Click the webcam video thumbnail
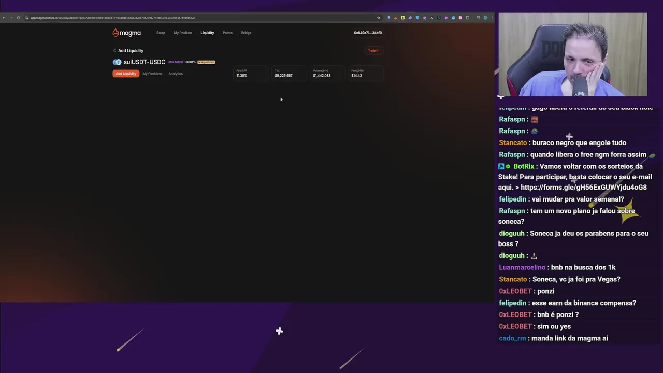 coord(572,54)
